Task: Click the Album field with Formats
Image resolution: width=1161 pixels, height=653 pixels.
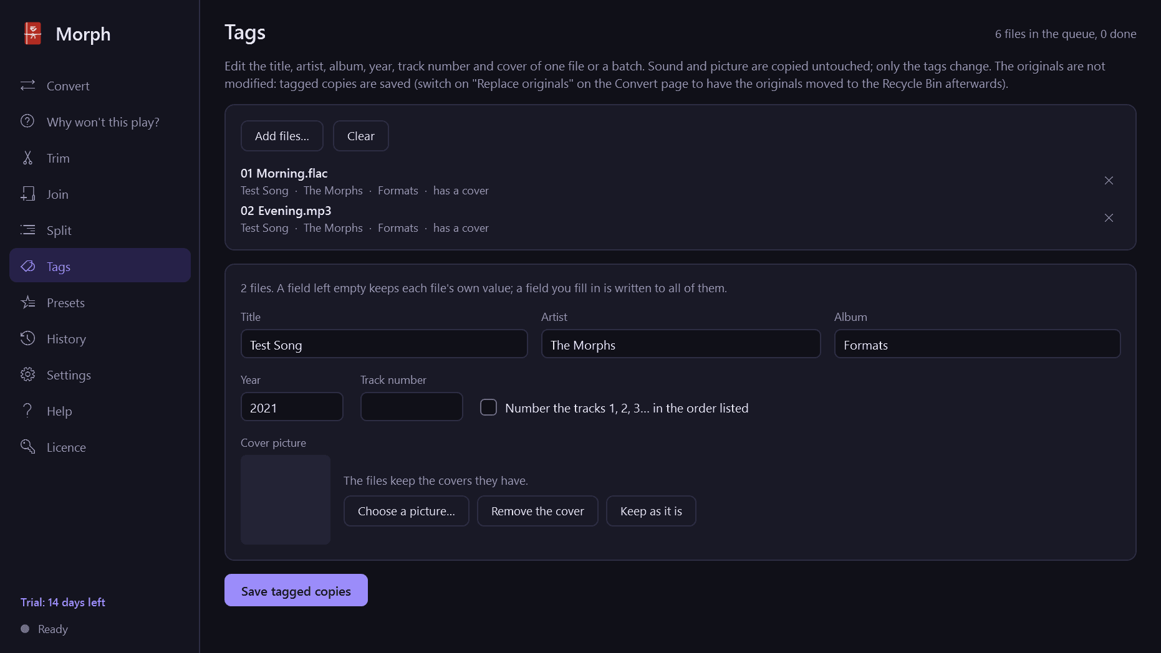Action: [x=978, y=344]
